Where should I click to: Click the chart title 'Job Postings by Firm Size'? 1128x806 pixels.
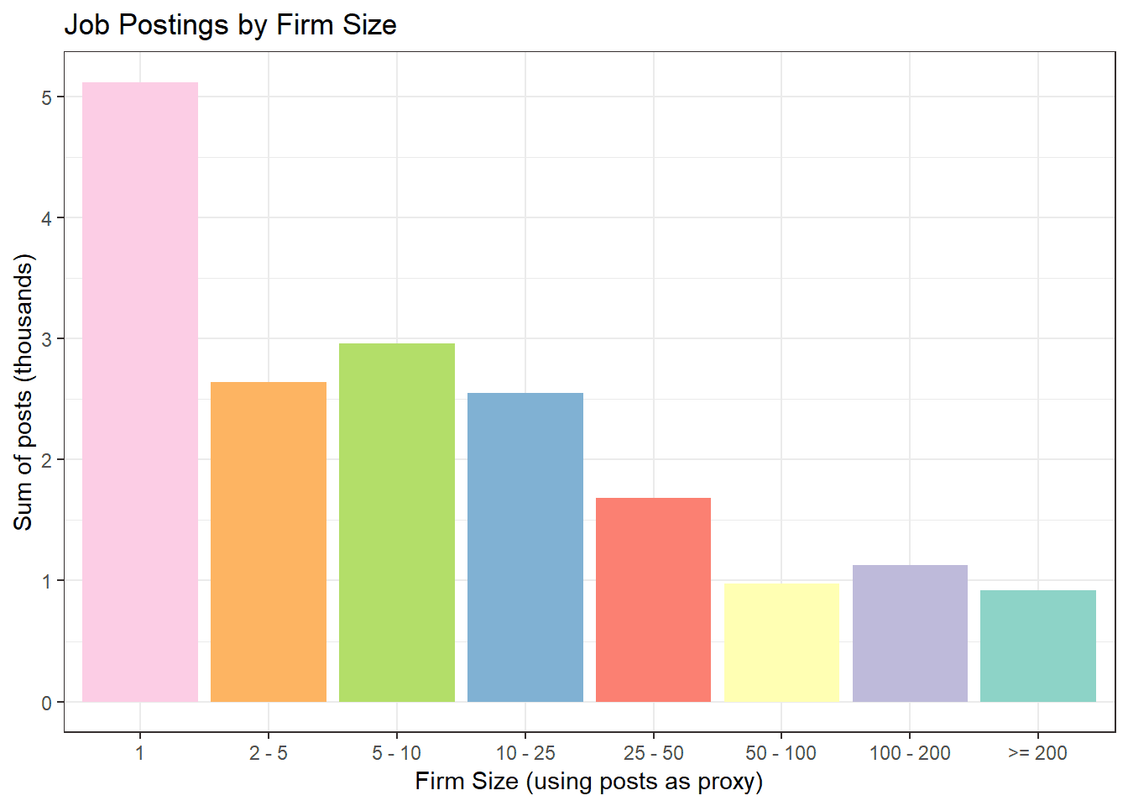pos(231,25)
